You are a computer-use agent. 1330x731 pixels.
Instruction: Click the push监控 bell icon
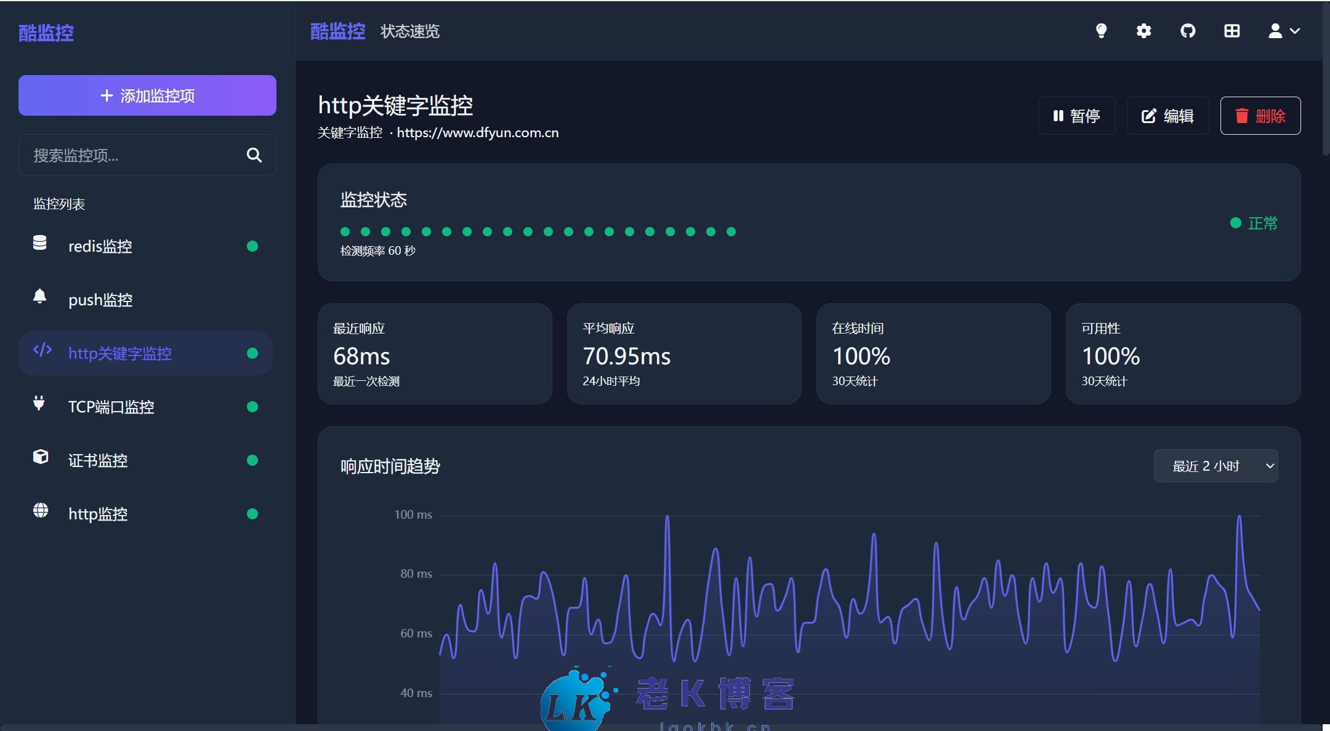[x=39, y=297]
